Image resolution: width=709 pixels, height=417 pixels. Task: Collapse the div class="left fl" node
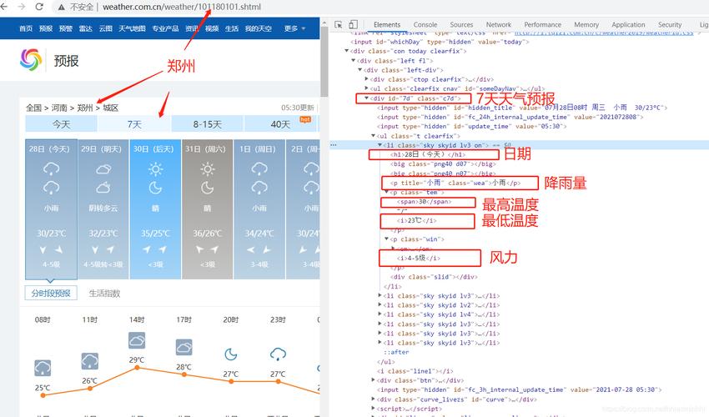pos(354,60)
